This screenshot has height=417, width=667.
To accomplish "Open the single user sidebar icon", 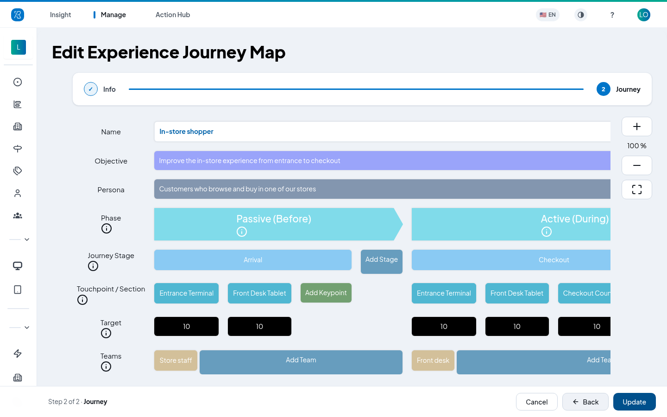I will (18, 193).
